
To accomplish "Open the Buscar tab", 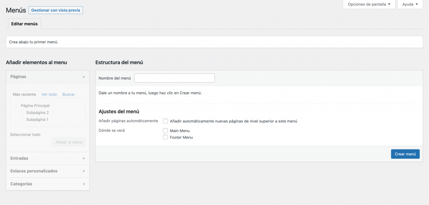I will [x=69, y=94].
